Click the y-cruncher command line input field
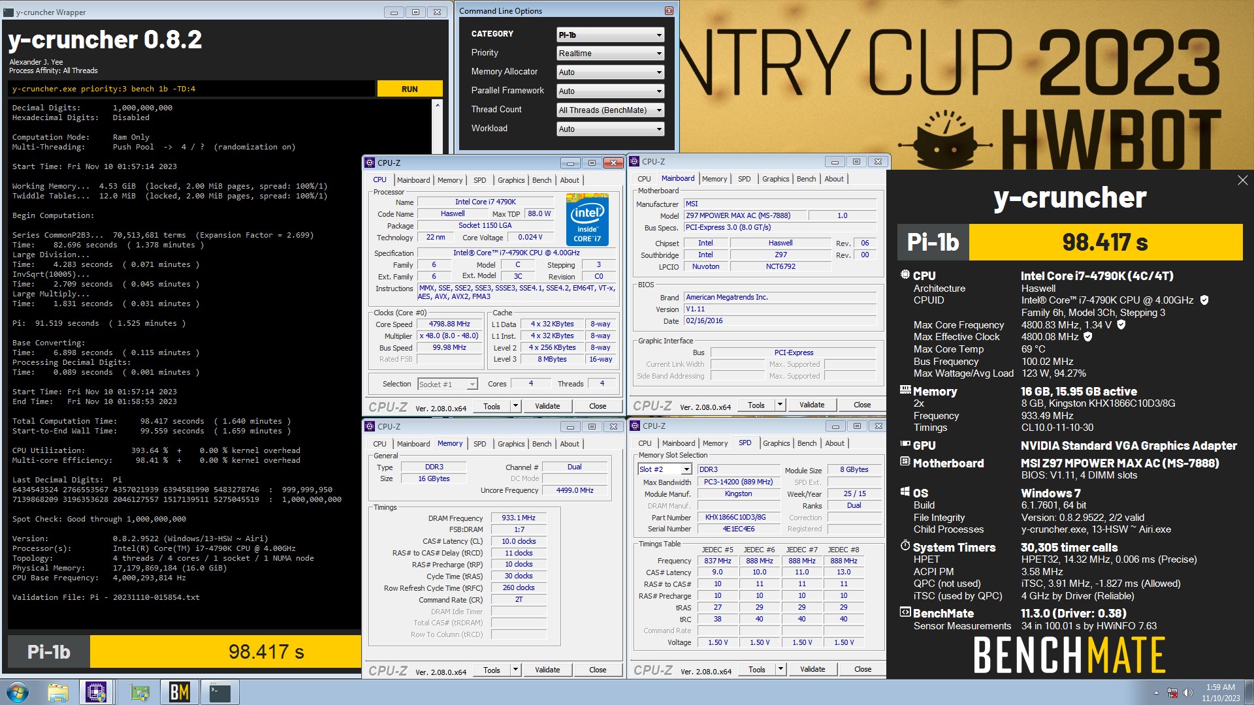Screen dimensions: 1254x705 (192, 89)
